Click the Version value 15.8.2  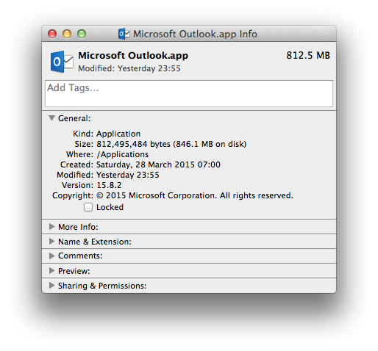tap(109, 185)
